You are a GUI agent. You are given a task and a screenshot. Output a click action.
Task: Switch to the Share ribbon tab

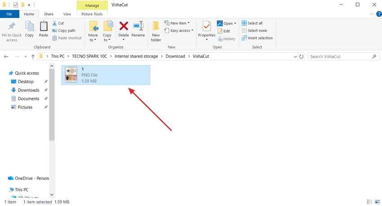coord(49,14)
